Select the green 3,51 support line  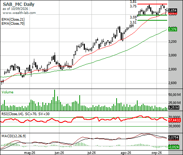tap(152, 20)
